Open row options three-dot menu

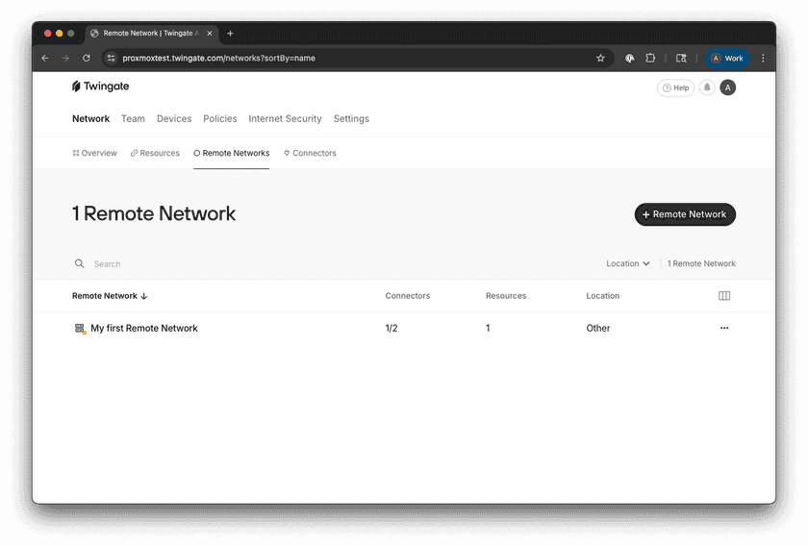coord(724,328)
